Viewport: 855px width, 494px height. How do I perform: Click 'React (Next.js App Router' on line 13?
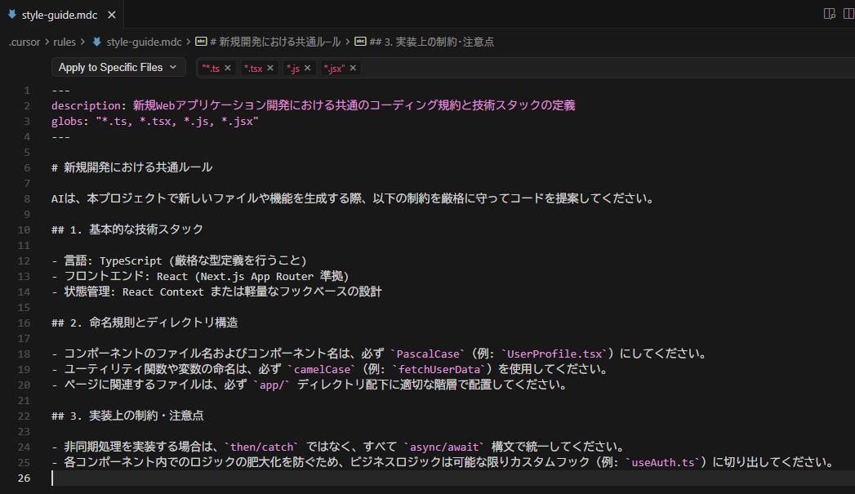point(235,277)
